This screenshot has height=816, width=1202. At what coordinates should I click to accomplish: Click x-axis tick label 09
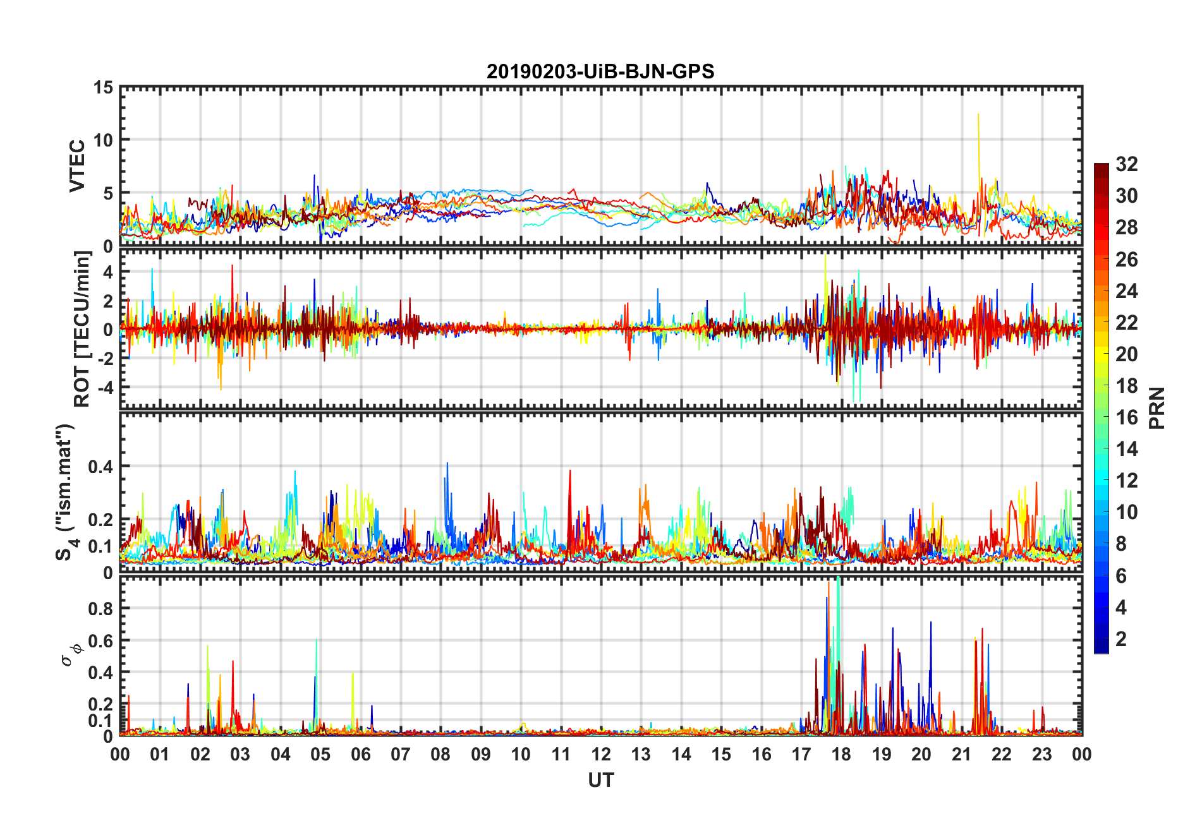[481, 754]
